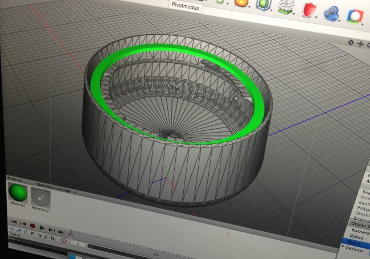Click the blue circular rotate-key icon
This screenshot has width=370, height=259.
[26, 232]
